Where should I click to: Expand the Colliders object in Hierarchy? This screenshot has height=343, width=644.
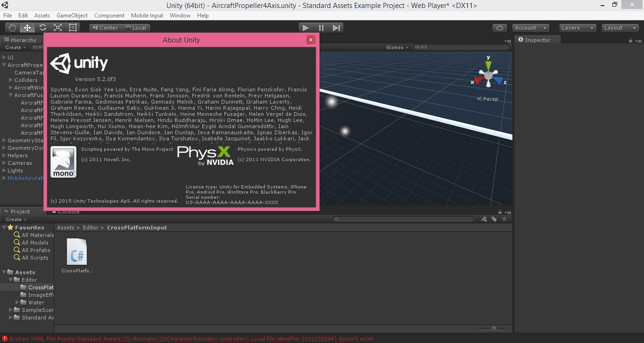click(x=11, y=80)
